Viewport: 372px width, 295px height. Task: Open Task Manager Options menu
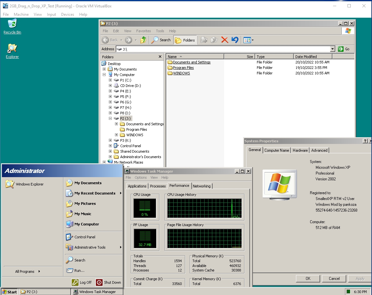point(141,177)
